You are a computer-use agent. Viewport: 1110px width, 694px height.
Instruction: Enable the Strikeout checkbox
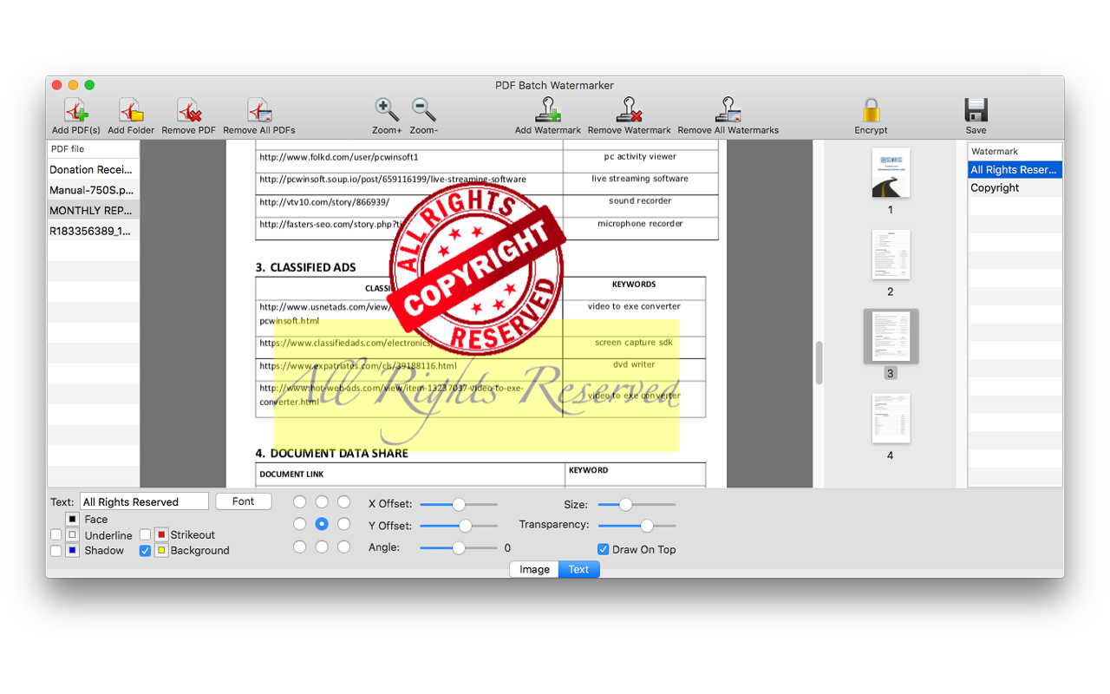pyautogui.click(x=145, y=534)
